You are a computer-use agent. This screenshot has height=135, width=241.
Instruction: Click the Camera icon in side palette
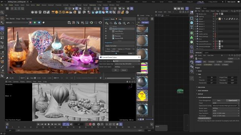click(x=192, y=67)
